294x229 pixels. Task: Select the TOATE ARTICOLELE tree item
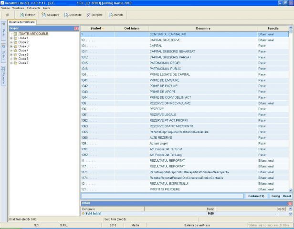coord(33,34)
